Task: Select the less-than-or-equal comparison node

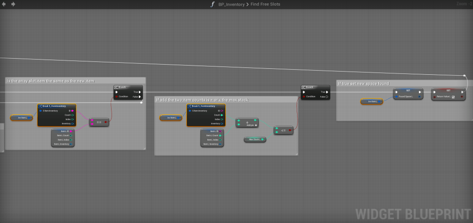Action: (x=283, y=131)
